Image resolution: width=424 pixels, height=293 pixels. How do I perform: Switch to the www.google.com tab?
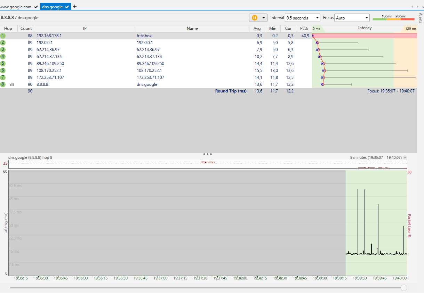point(19,7)
